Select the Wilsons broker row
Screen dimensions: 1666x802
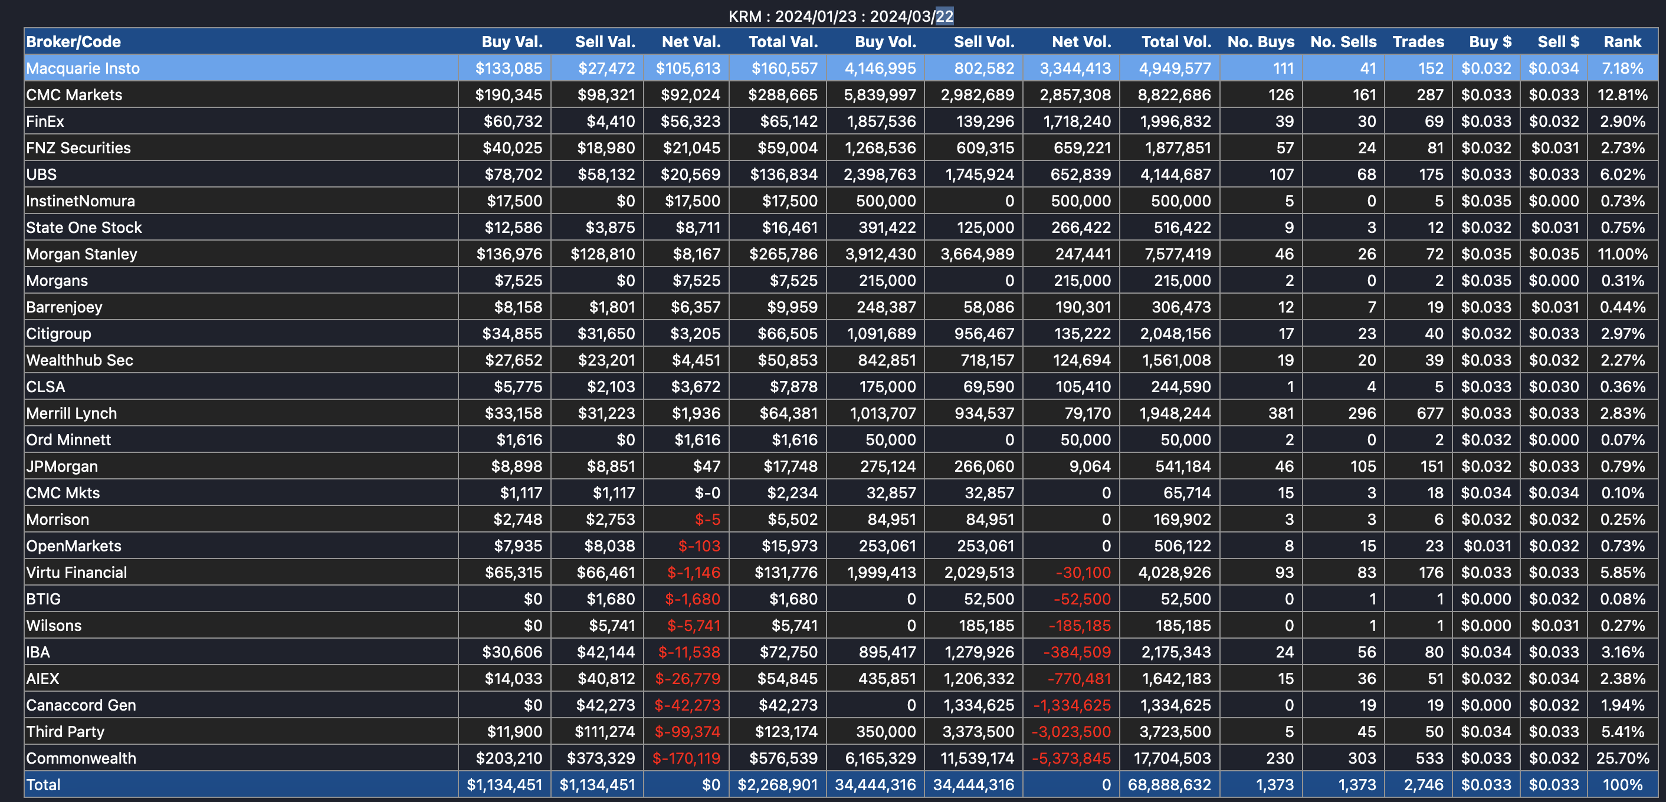point(841,625)
